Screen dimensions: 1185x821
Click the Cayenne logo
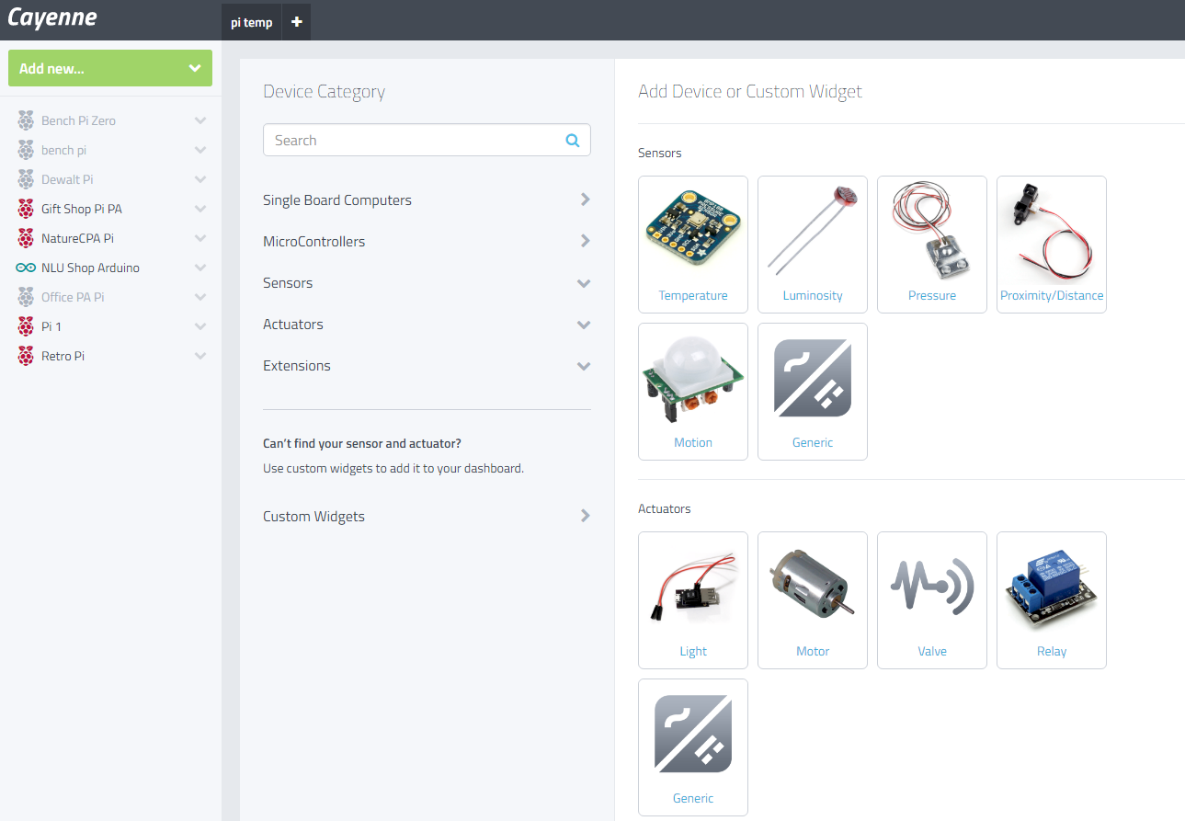(x=52, y=18)
